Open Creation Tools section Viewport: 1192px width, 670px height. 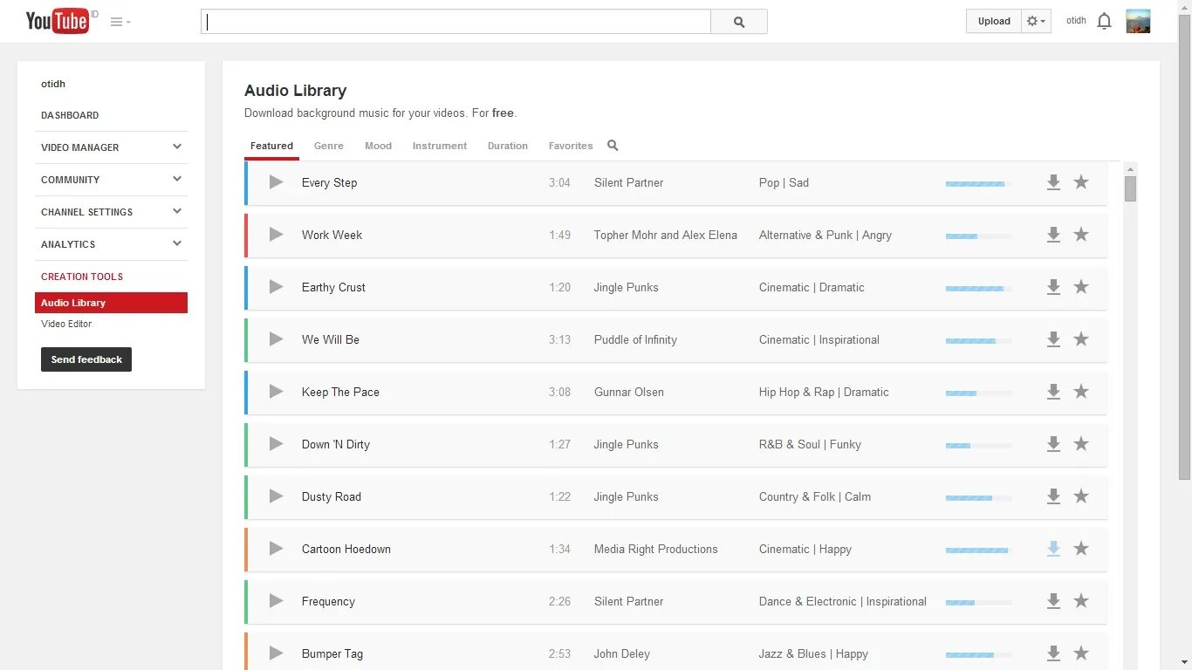point(82,277)
